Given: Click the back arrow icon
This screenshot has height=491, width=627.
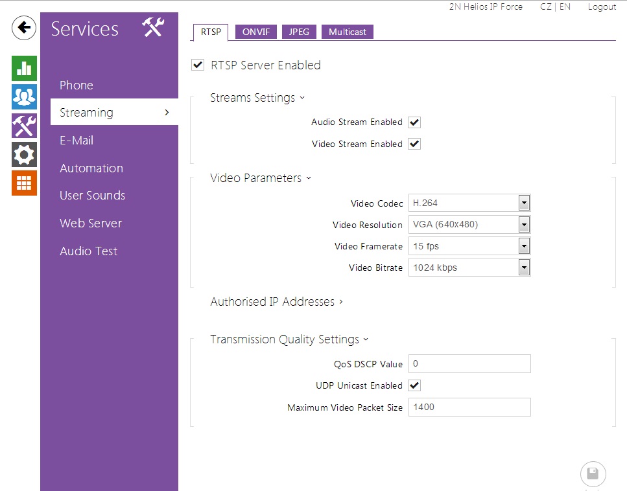Looking at the screenshot, I should [x=24, y=28].
